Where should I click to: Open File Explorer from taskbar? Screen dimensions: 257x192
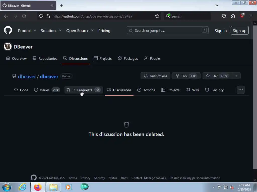(x=53, y=187)
